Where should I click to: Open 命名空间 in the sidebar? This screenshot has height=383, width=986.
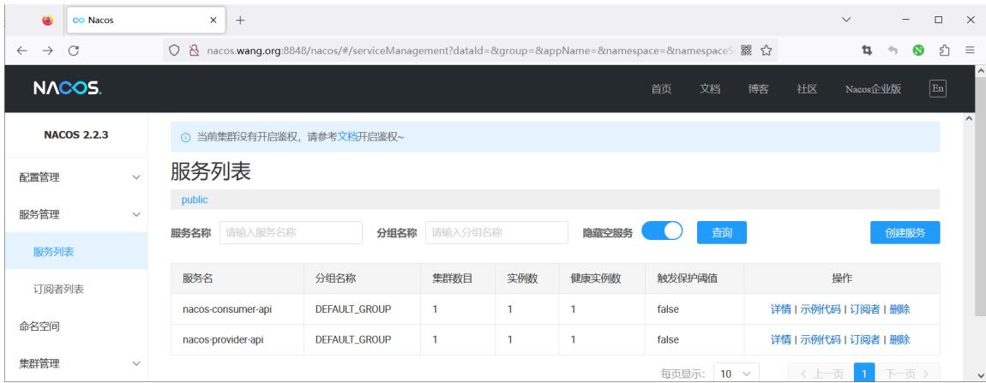(x=76, y=326)
